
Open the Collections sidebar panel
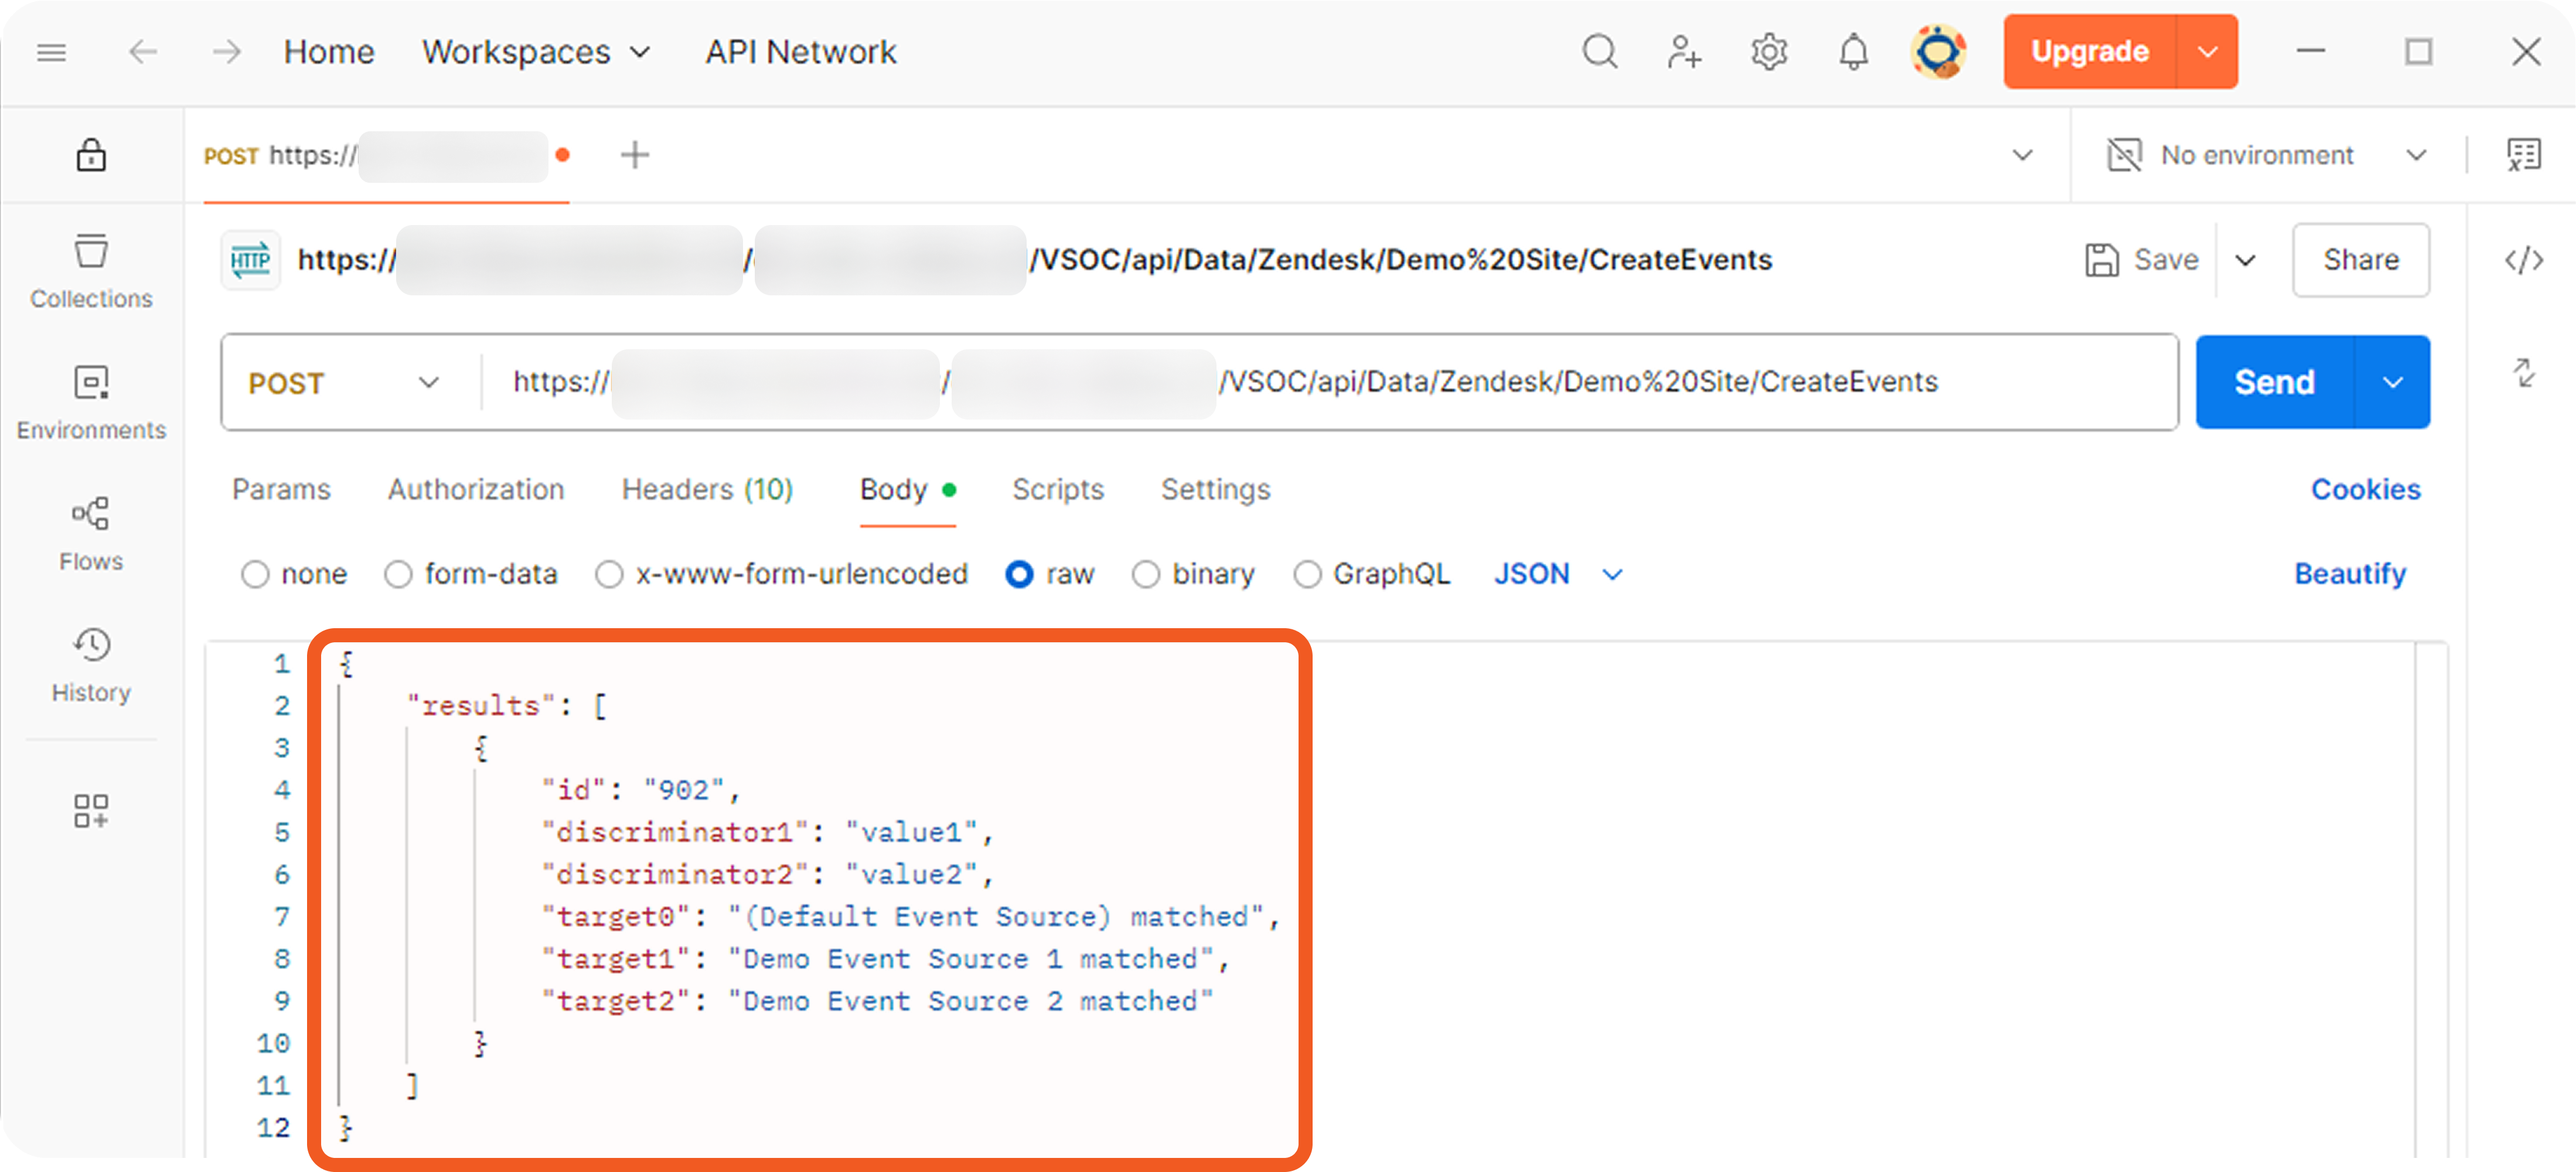coord(91,270)
